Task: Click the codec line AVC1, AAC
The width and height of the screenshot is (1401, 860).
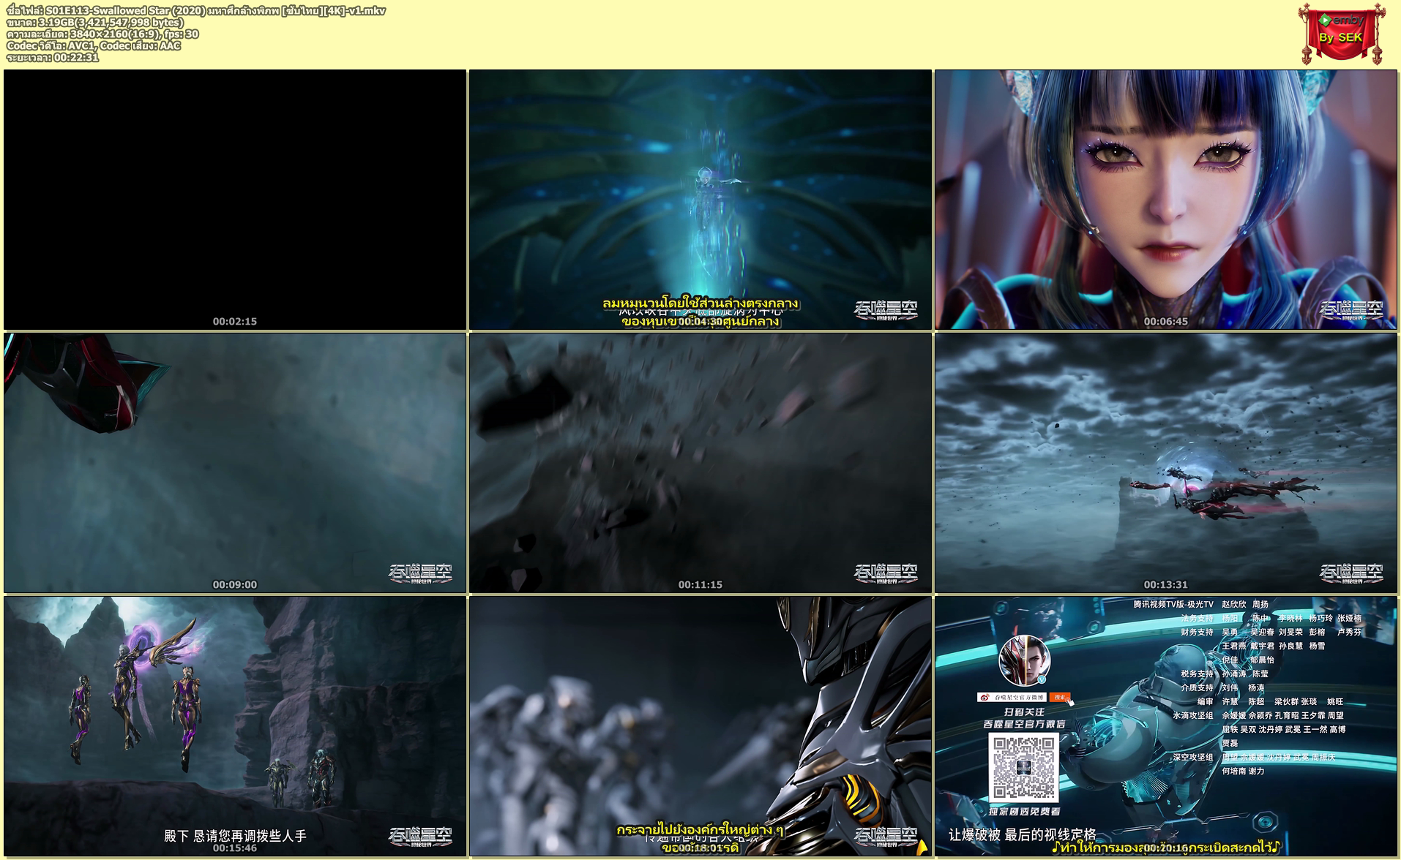Action: 94,45
